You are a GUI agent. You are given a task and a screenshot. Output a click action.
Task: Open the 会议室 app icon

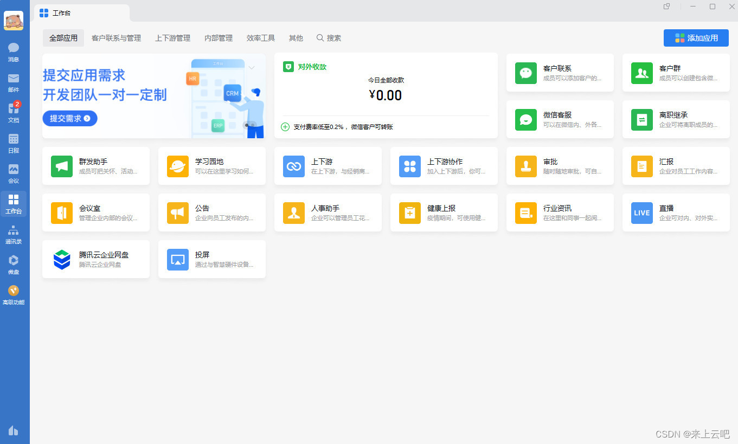click(x=62, y=213)
